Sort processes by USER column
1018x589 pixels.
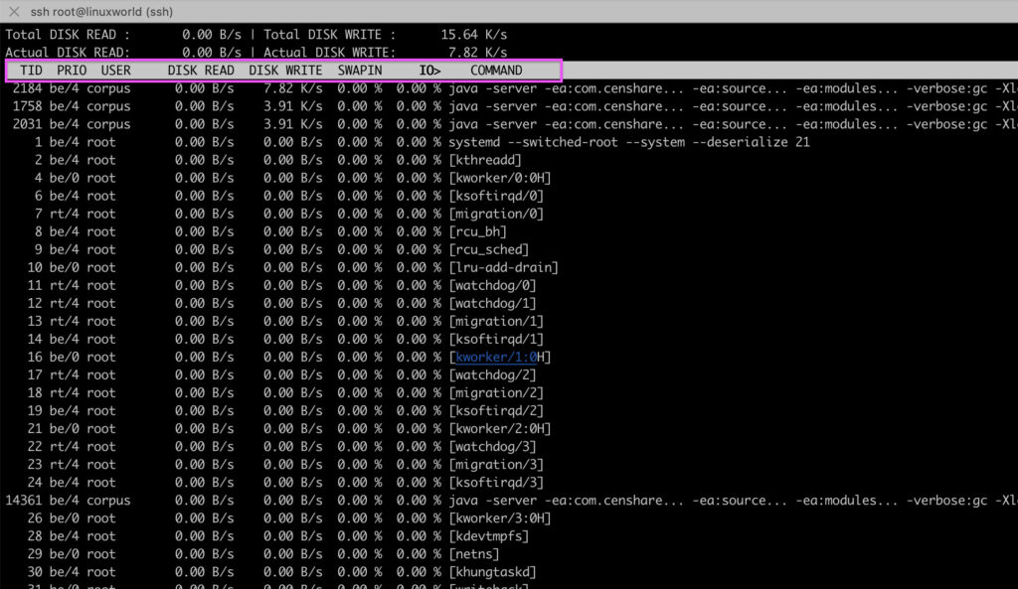tap(115, 70)
